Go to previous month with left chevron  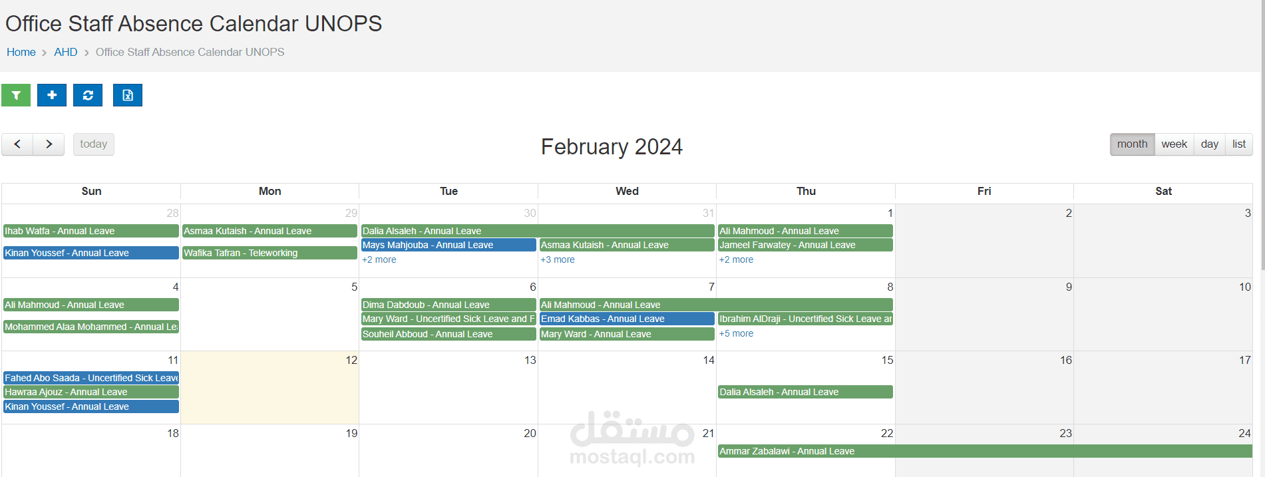pyautogui.click(x=17, y=144)
